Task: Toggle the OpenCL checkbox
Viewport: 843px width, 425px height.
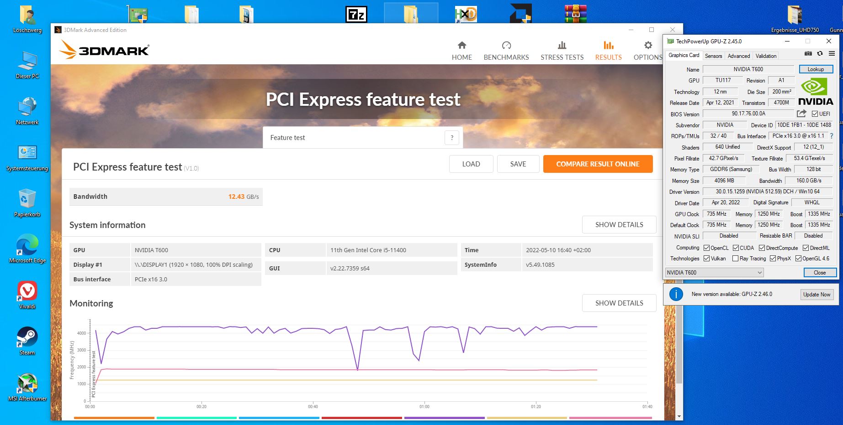Action: click(x=706, y=248)
